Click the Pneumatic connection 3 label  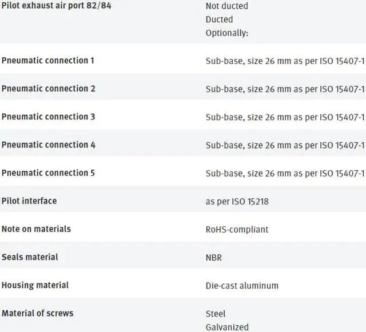click(48, 117)
